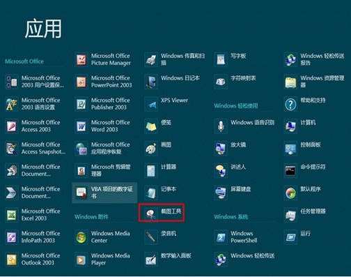Launch Microsoft Office Excel 2003 icon
351x277 pixels.
[x=12, y=215]
